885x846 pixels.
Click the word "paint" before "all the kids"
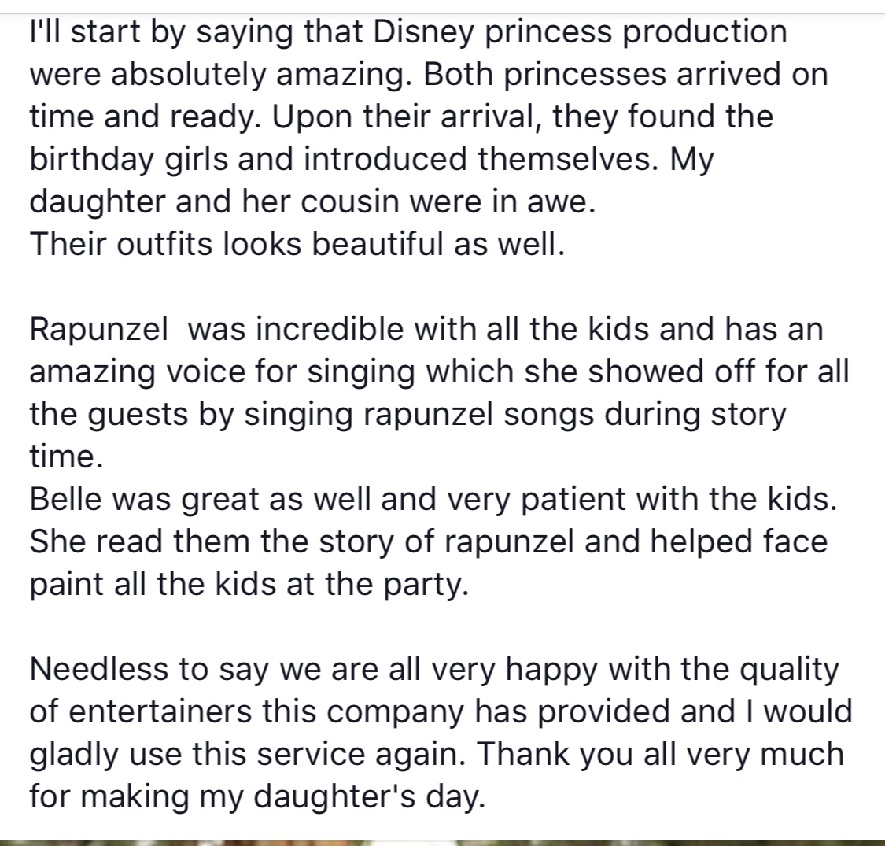(67, 585)
